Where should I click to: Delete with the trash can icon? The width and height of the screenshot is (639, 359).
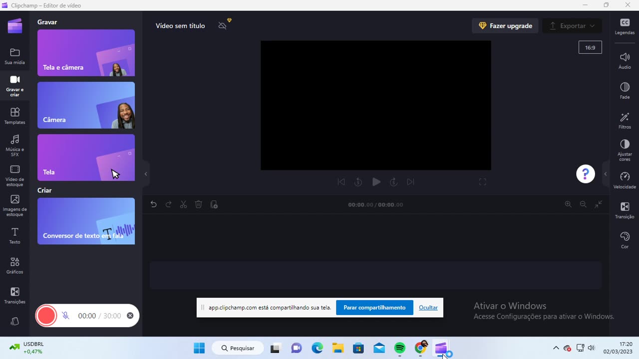point(199,204)
